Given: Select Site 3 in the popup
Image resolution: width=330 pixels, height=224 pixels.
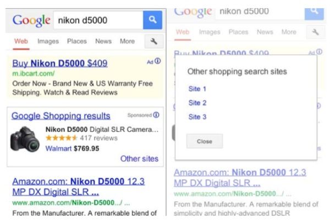Looking at the screenshot, I should point(197,117).
